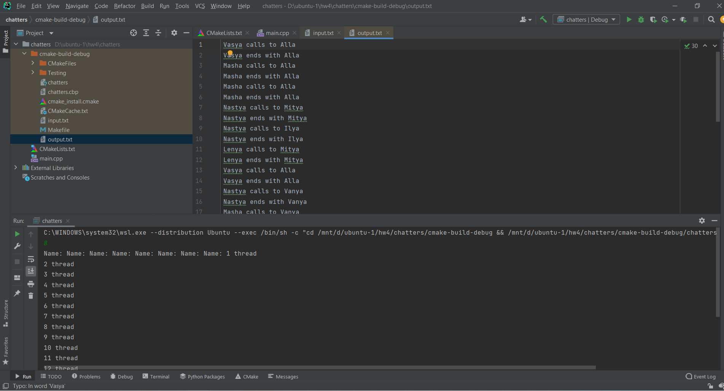Viewport: 724px width, 391px height.
Task: Click the Build project hammer icon
Action: pyautogui.click(x=543, y=19)
